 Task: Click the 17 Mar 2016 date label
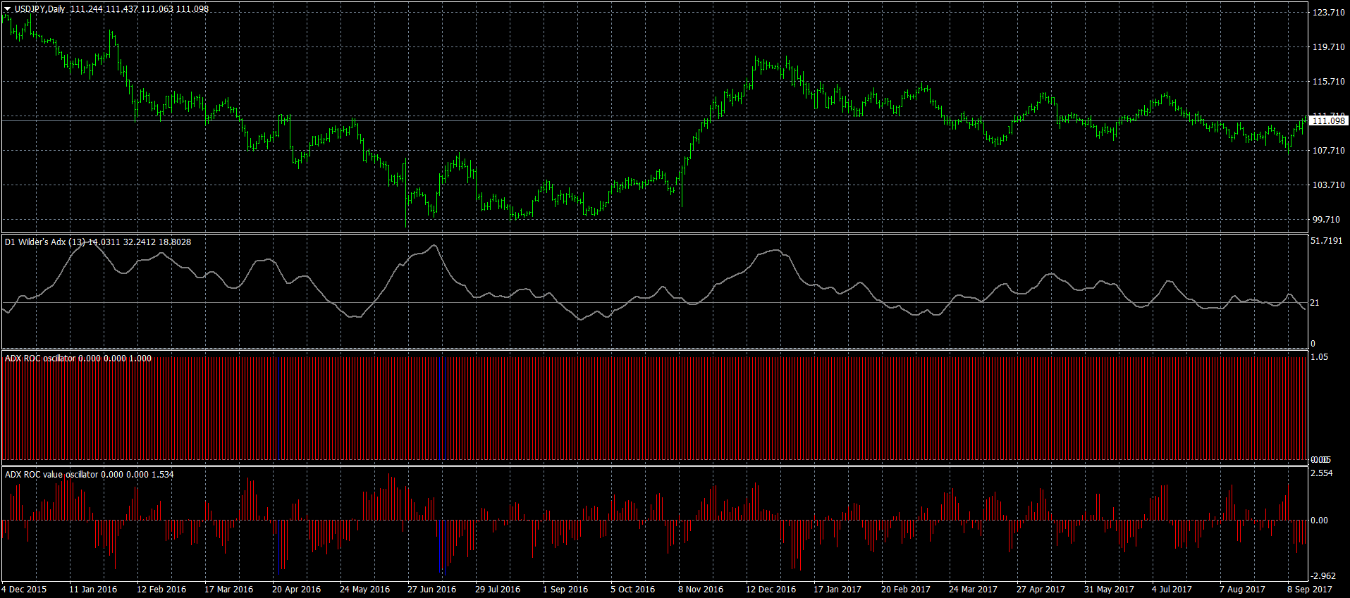coord(229,590)
